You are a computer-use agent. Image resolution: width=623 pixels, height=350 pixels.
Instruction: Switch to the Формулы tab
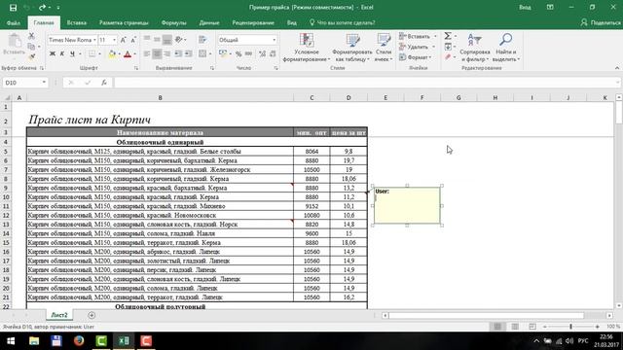173,23
